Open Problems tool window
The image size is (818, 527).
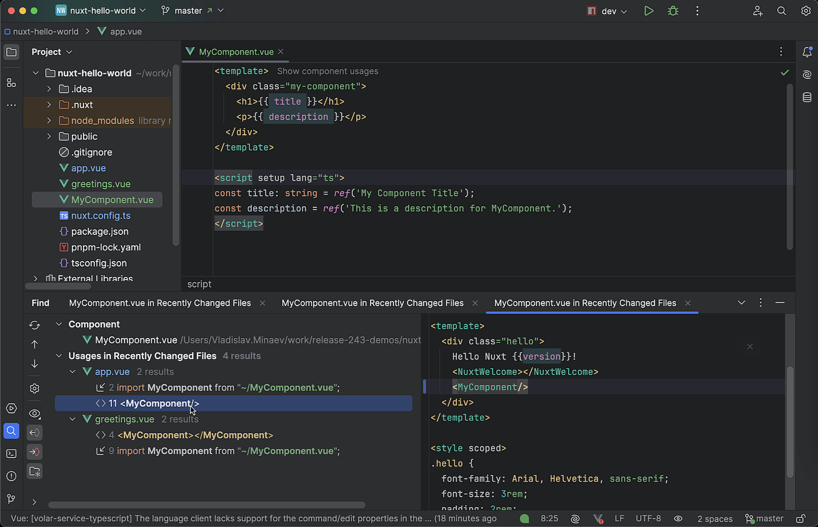point(11,476)
